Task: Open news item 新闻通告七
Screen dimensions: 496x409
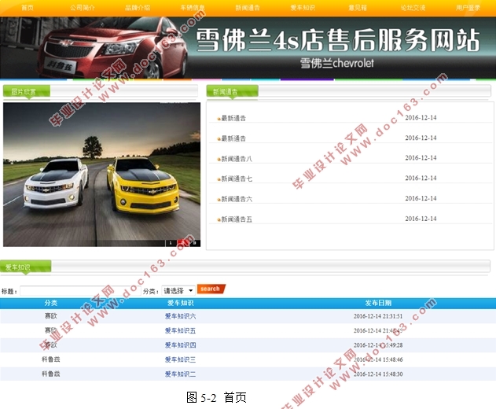Action: (x=237, y=179)
